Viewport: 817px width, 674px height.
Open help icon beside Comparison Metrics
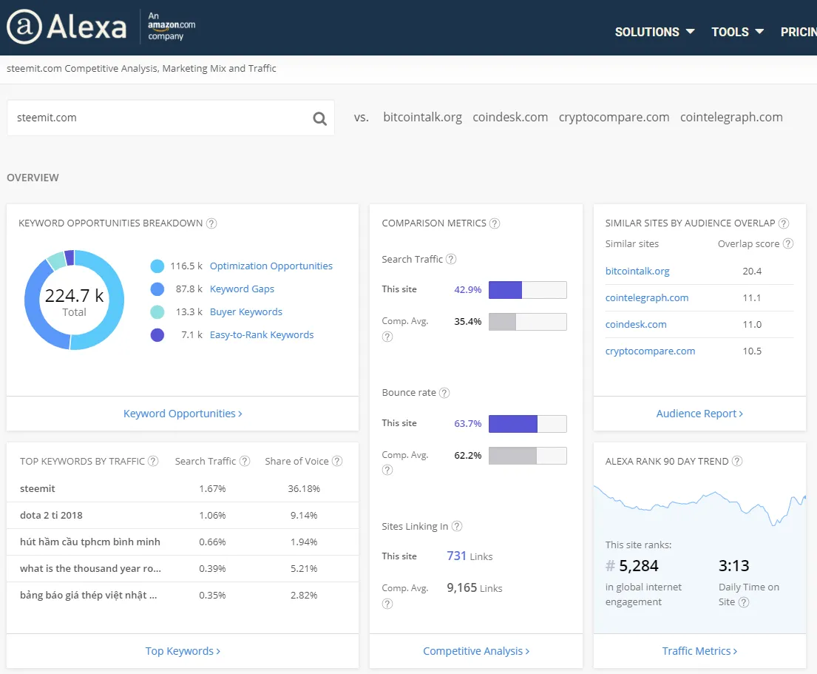[x=495, y=223]
